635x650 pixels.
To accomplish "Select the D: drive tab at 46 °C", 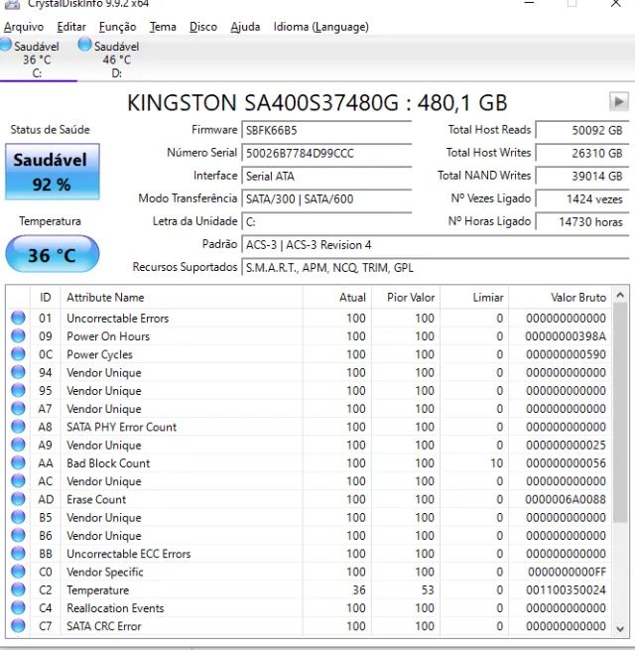I will pos(116,59).
